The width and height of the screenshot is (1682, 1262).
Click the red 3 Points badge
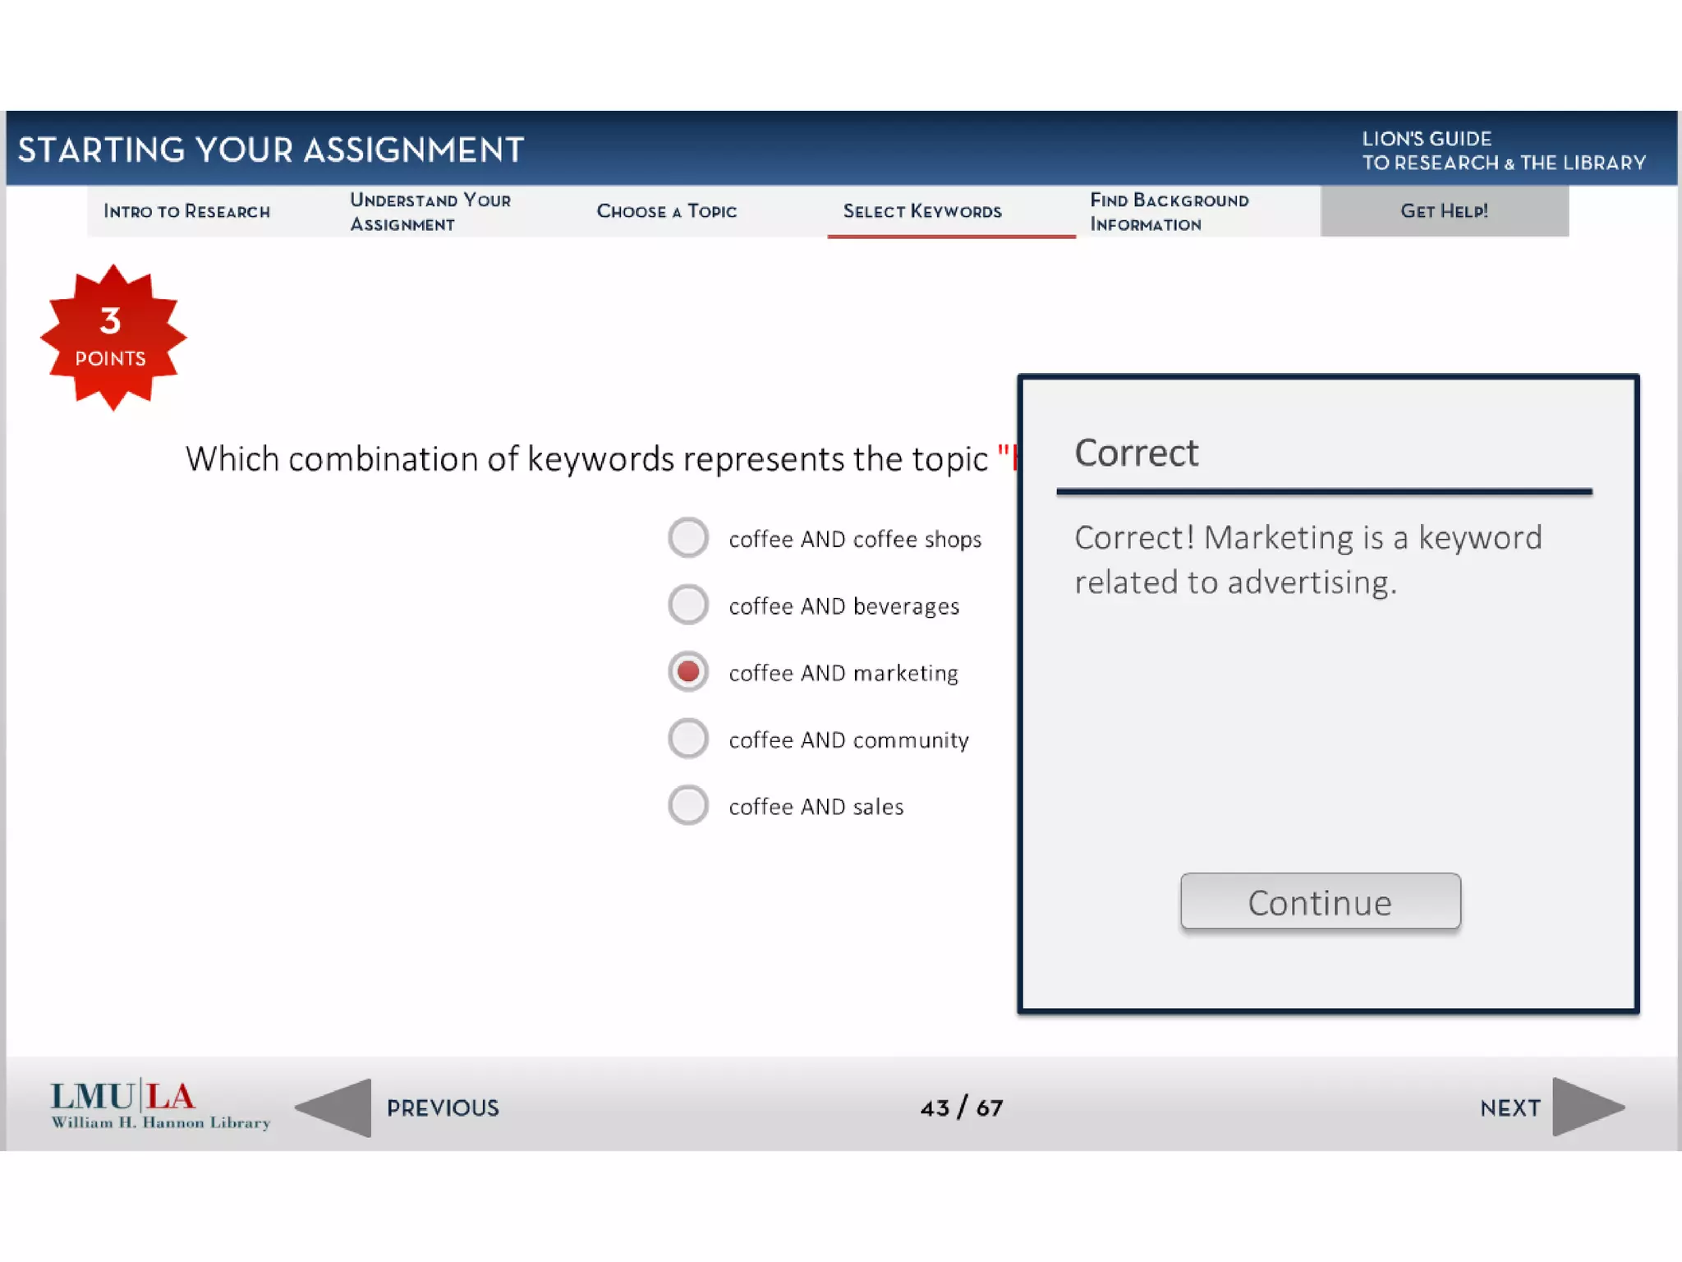click(x=113, y=337)
